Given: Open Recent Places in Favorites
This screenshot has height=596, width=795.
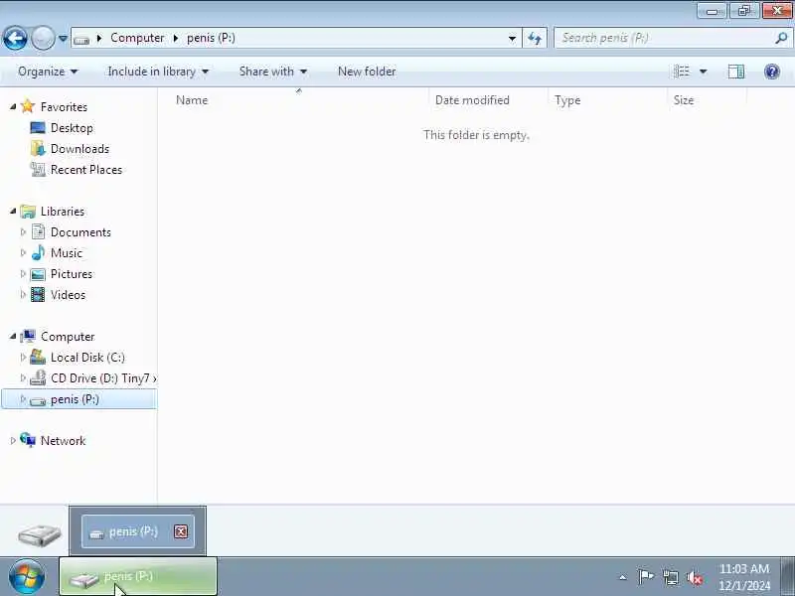Looking at the screenshot, I should [x=86, y=169].
